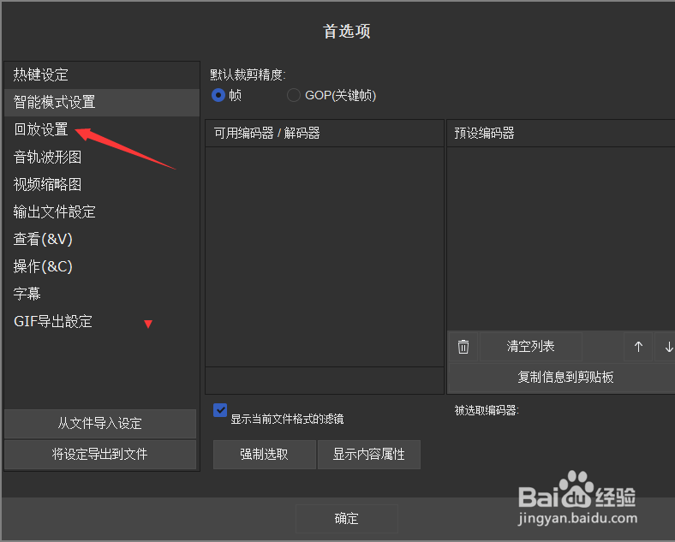Click the 可用编码器 / 解码器 list header

click(x=325, y=134)
